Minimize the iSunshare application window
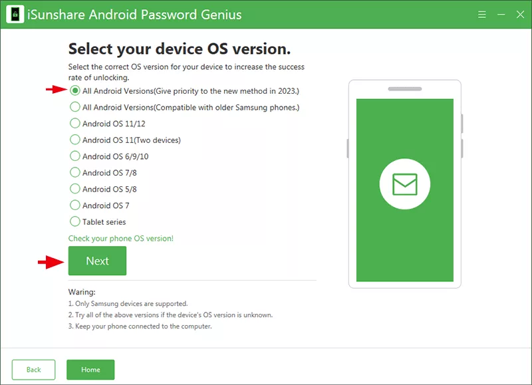Image resolution: width=532 pixels, height=385 pixels. tap(502, 13)
